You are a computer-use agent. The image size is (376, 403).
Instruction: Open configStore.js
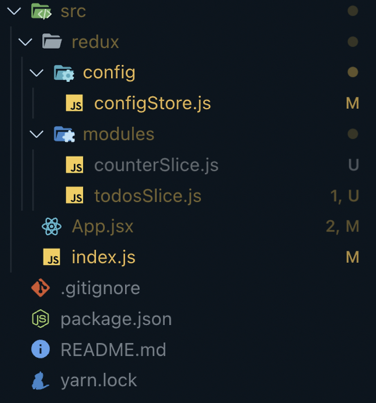tap(152, 103)
